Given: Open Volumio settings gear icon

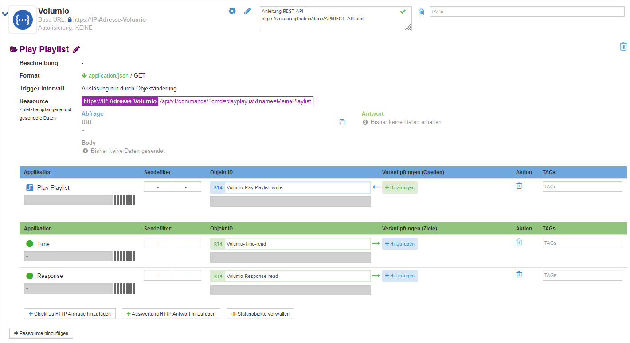Looking at the screenshot, I should (x=232, y=11).
